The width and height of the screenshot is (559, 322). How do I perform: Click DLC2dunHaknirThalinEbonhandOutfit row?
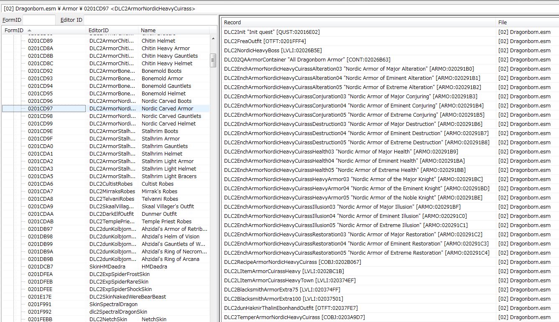pyautogui.click(x=390, y=308)
